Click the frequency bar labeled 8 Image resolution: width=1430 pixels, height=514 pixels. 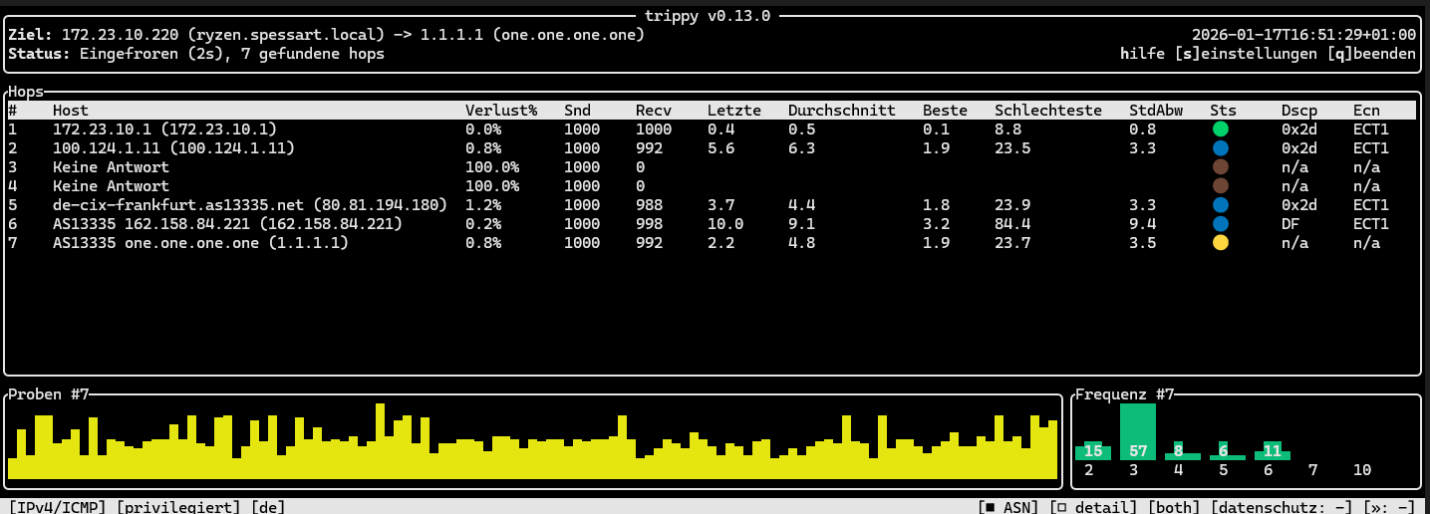pos(1183,451)
